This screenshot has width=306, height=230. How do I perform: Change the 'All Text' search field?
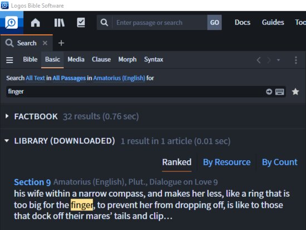35,78
